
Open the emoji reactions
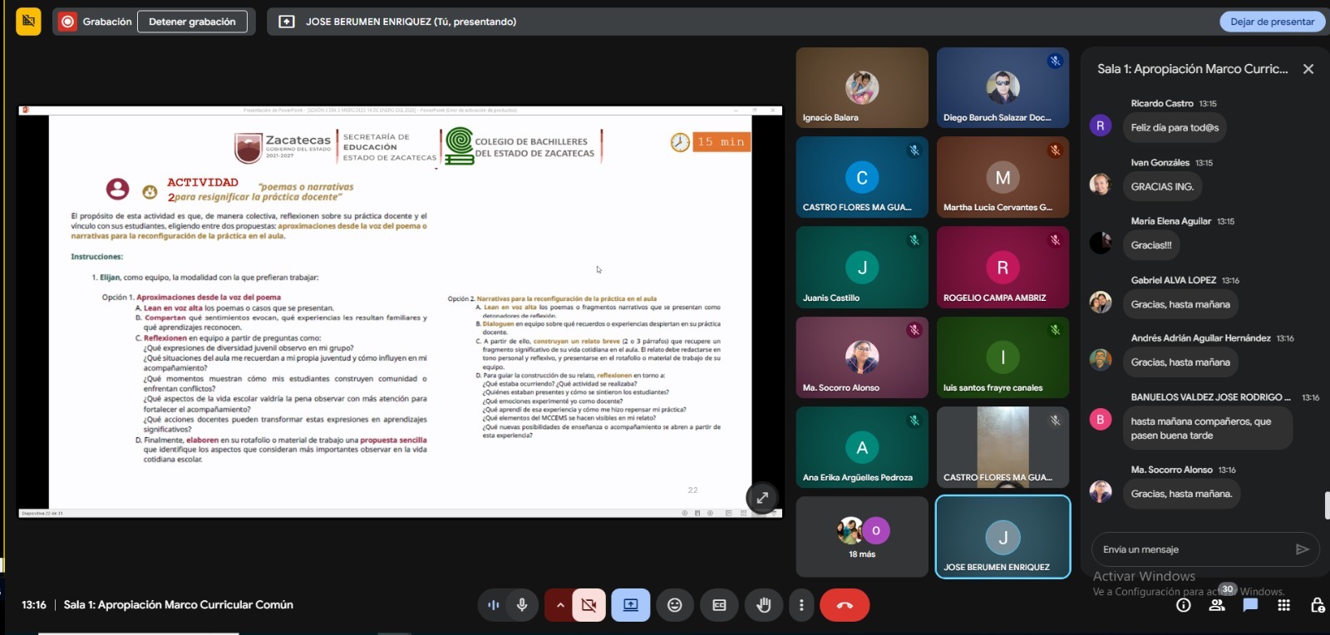[x=675, y=605]
